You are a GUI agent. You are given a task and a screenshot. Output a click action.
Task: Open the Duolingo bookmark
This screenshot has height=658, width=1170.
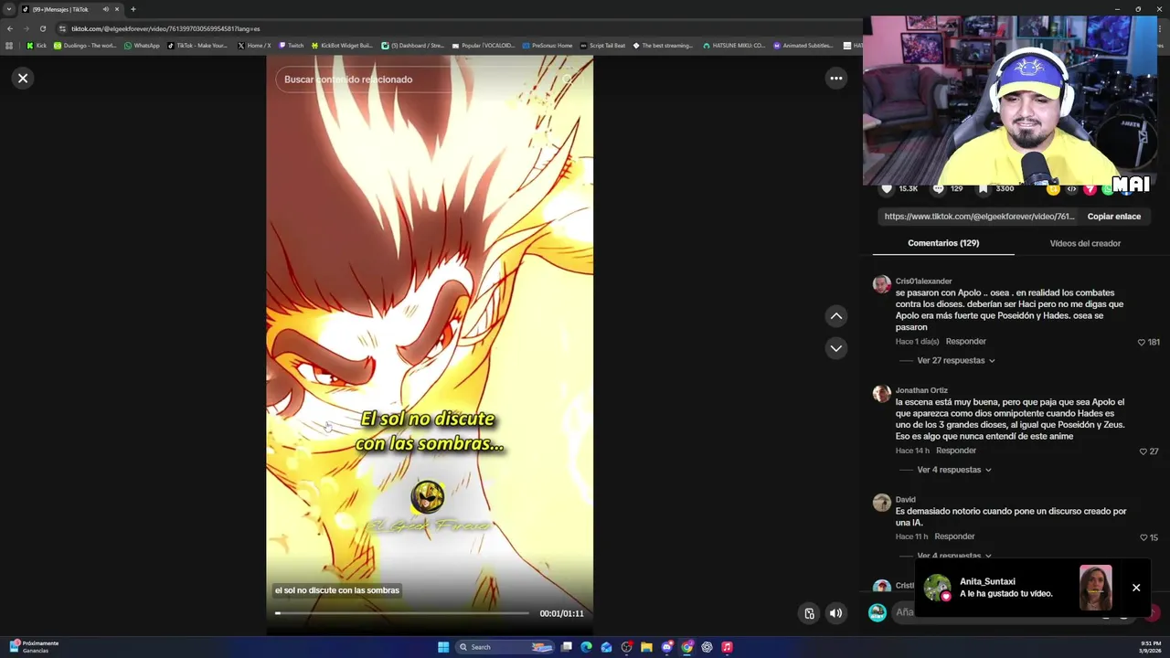point(85,45)
